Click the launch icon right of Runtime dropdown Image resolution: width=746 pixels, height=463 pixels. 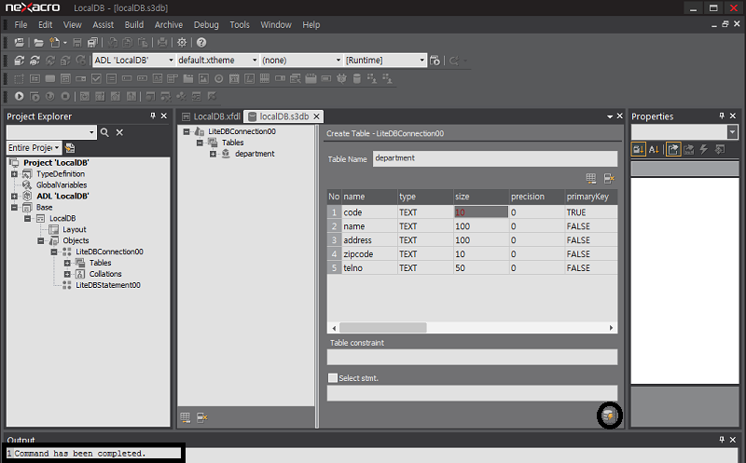pos(435,61)
